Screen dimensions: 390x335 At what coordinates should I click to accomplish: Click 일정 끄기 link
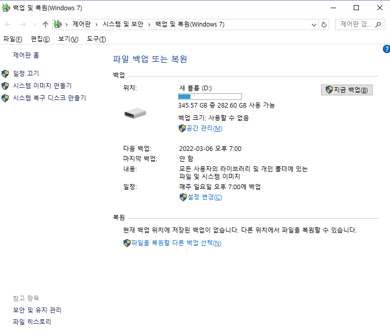tap(26, 73)
